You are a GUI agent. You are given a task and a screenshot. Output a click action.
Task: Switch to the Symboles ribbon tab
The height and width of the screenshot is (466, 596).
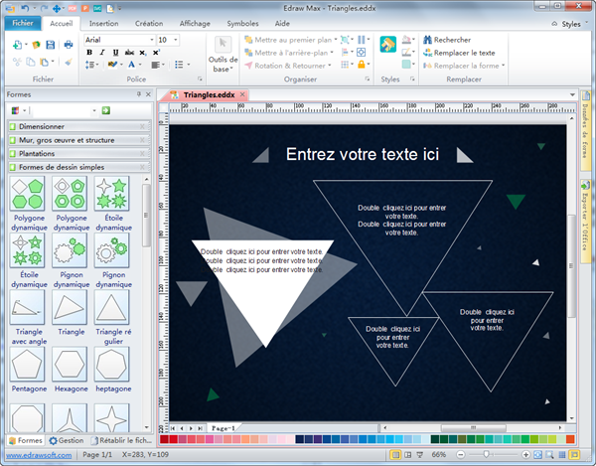point(242,23)
